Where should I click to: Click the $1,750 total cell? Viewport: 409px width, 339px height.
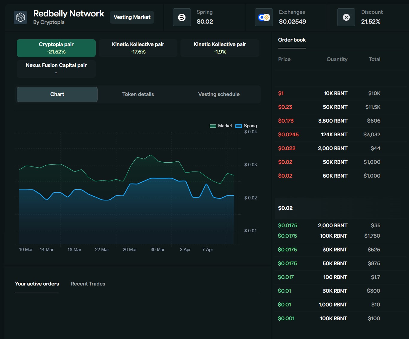[x=372, y=236]
